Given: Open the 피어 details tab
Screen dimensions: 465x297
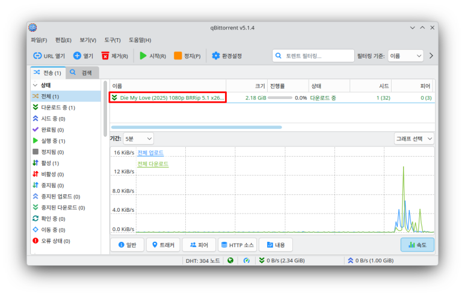Looking at the screenshot, I should (199, 245).
